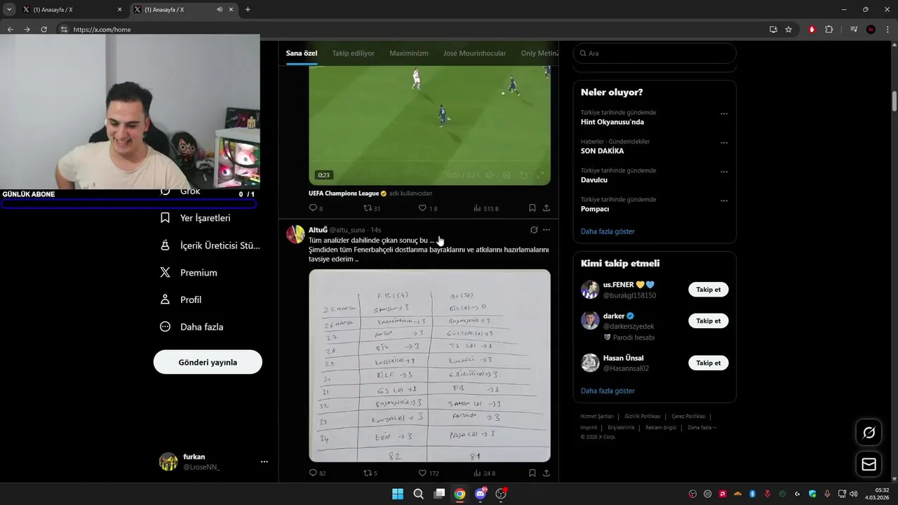
Task: Open account menu dots next to furkan
Action: click(x=264, y=462)
